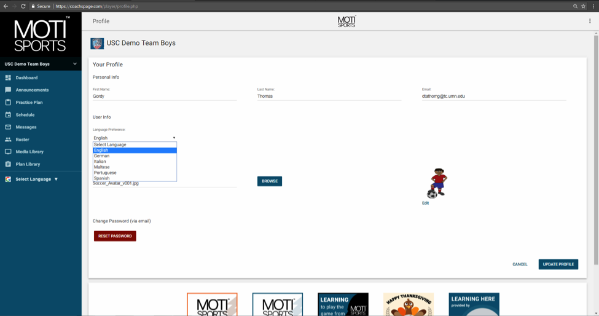Click the blue-bordered MOTI Sports thumbnail
599x316 pixels.
(278, 304)
